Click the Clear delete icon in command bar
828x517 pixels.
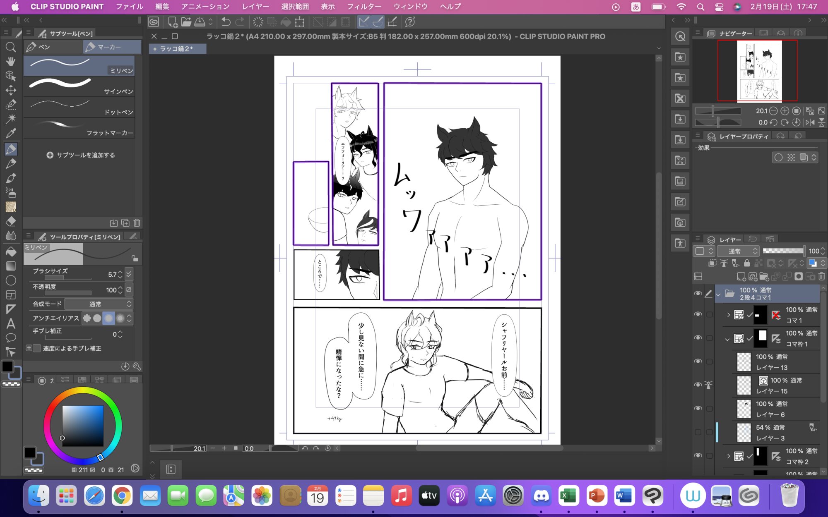(258, 22)
